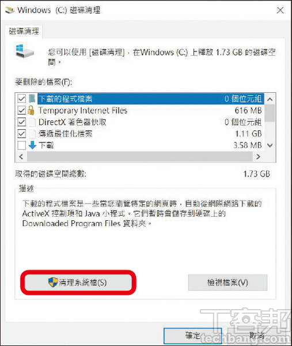
Task: Click the blank file icon next to DirectX 著色器快取
Action: (x=32, y=122)
